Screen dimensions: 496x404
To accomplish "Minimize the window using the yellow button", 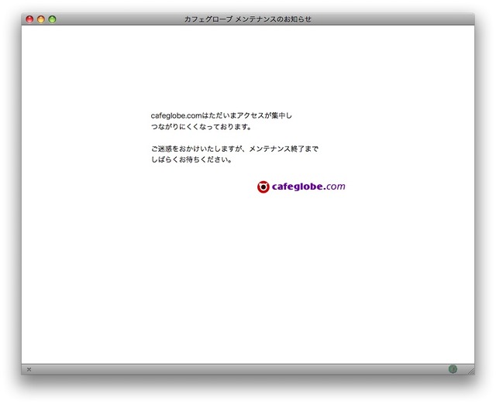I will click(x=41, y=19).
